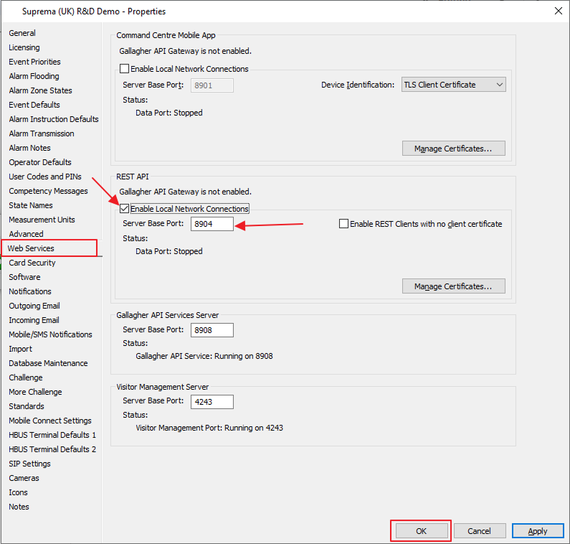This screenshot has height=544, width=570.
Task: Click Manage Certificates in REST API section
Action: click(453, 286)
